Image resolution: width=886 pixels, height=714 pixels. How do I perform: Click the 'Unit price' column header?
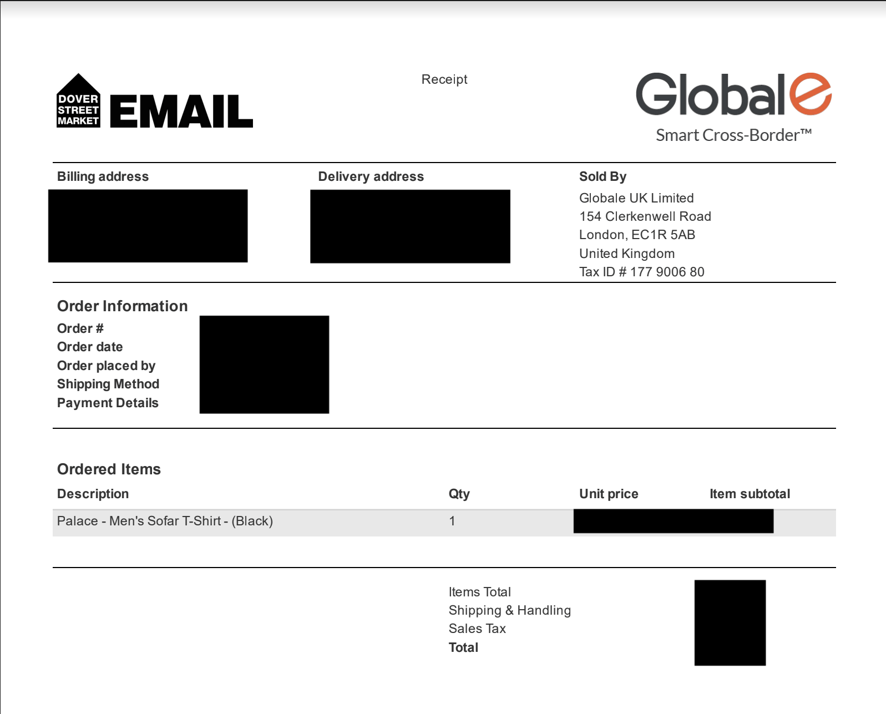coord(609,494)
